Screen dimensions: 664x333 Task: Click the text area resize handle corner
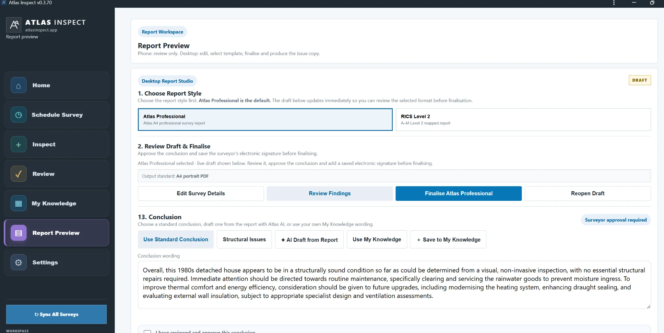pos(648,306)
